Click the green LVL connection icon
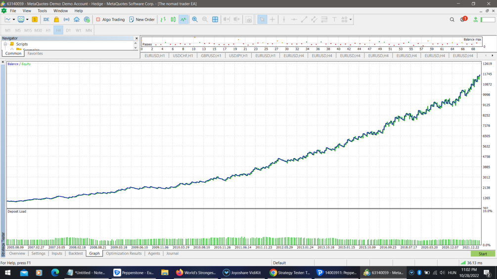This screenshot has width=497, height=279. point(475,20)
